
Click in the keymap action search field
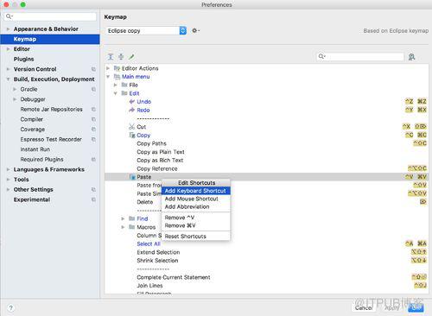click(360, 57)
